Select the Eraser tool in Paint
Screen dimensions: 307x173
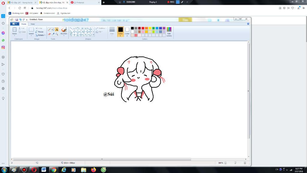(x=49, y=34)
